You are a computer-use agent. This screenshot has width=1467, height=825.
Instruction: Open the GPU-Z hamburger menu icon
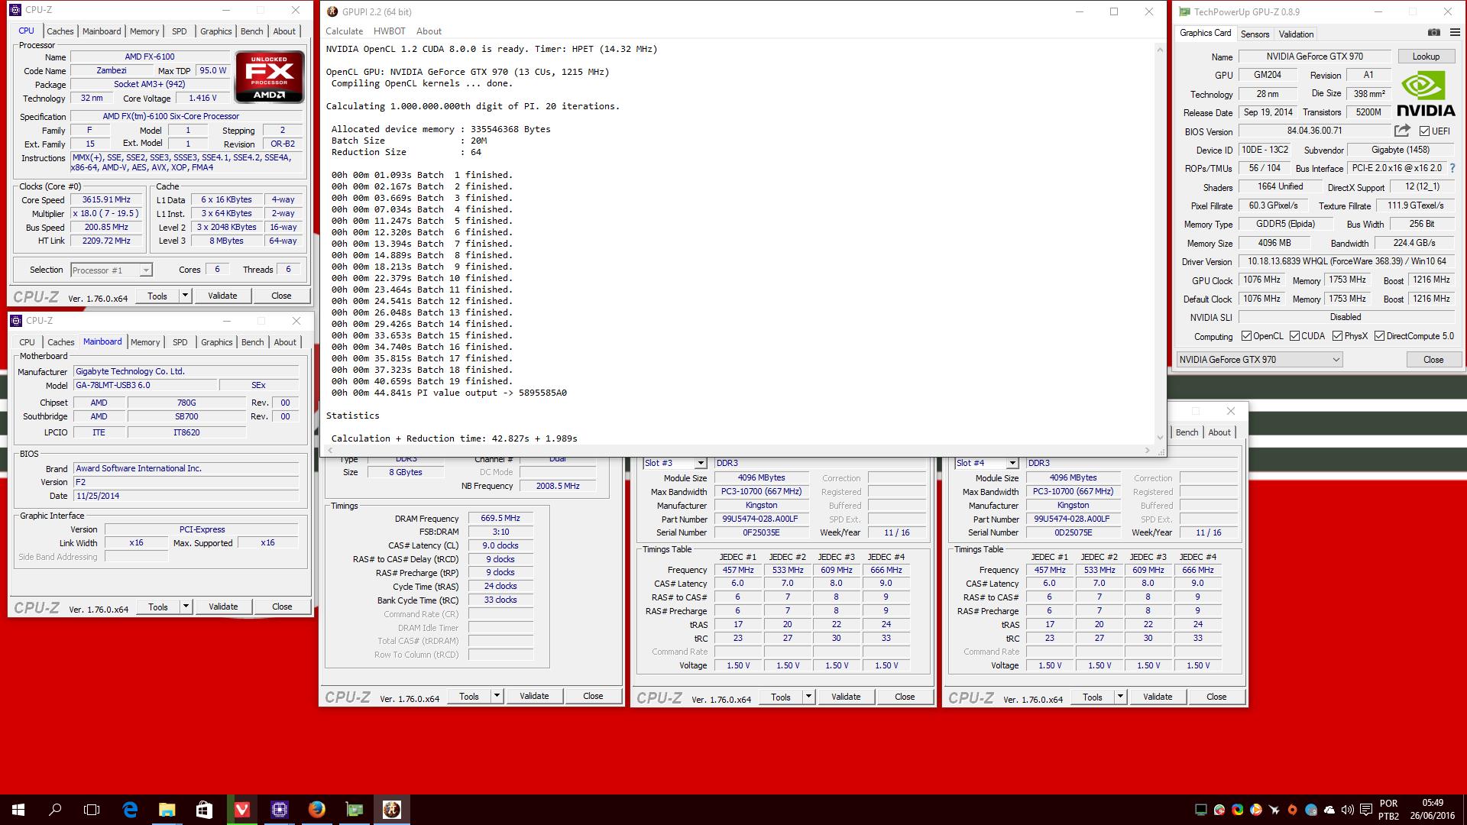point(1454,33)
